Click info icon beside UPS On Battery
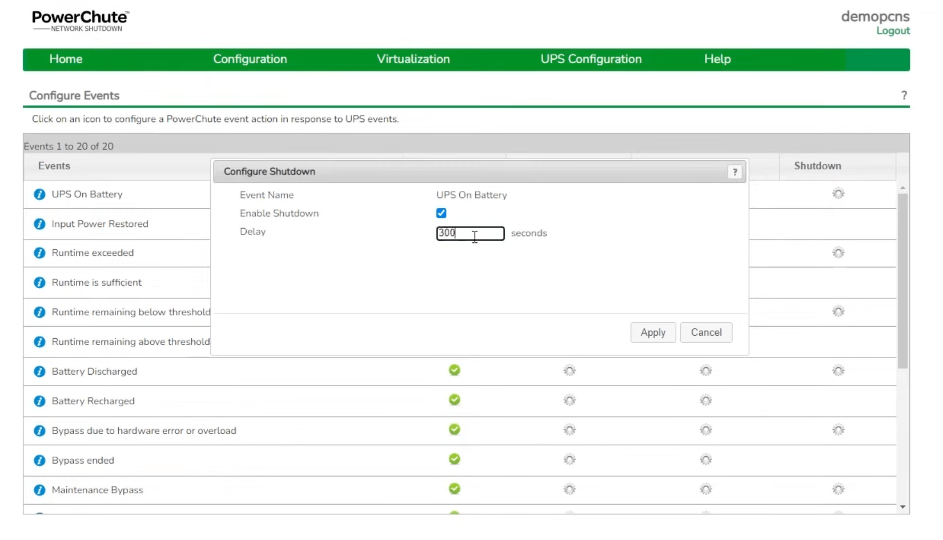Screen dimensions: 943x540 coord(39,194)
